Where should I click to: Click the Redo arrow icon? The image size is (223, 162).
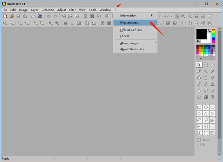pos(55,16)
